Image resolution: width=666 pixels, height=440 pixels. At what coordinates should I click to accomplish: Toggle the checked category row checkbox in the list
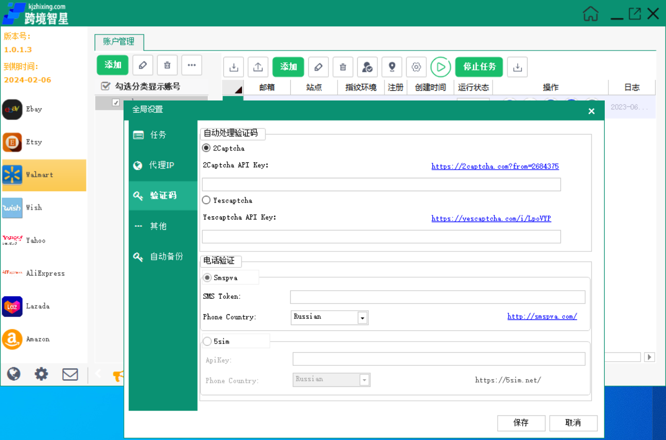[x=116, y=103]
